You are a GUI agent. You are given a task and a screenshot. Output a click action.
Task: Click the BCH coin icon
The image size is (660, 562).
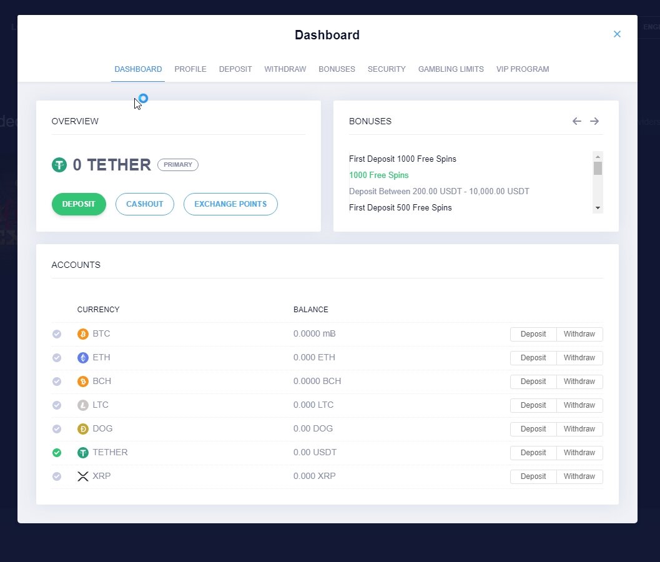coord(83,382)
